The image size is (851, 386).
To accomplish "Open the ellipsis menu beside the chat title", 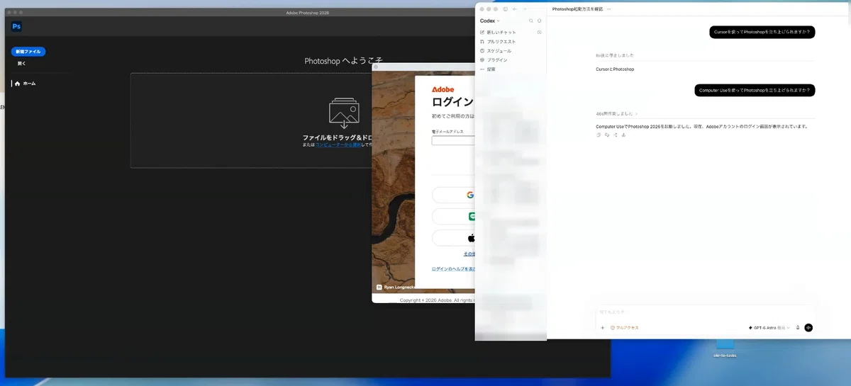I will coord(609,9).
